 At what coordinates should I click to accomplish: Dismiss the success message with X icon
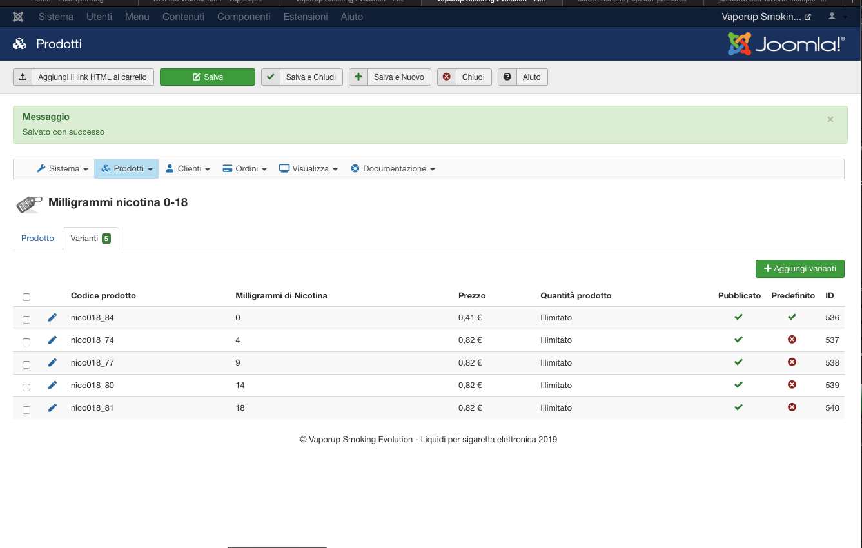click(830, 119)
